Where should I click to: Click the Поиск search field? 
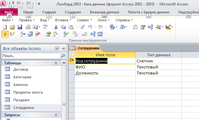pos(31,56)
